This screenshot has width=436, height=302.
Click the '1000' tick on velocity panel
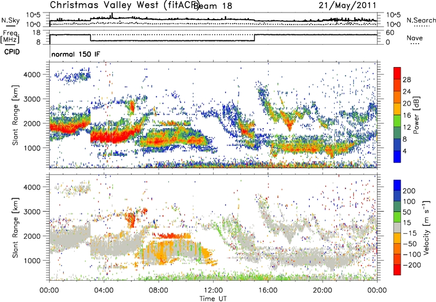coord(32,261)
